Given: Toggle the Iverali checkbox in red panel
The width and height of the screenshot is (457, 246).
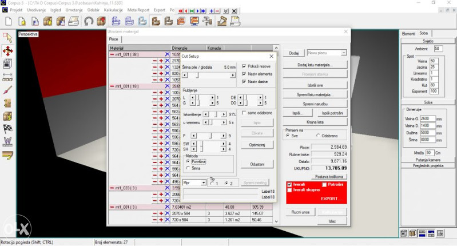Looking at the screenshot, I should tap(289, 184).
